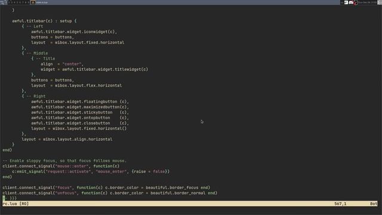382x215 pixels.
Task: Click the '-- Middle' comment
Action: tap(37, 53)
